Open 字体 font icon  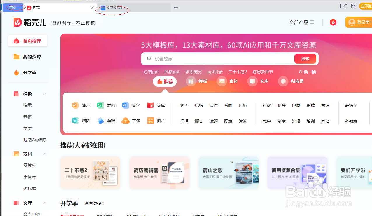125,121
